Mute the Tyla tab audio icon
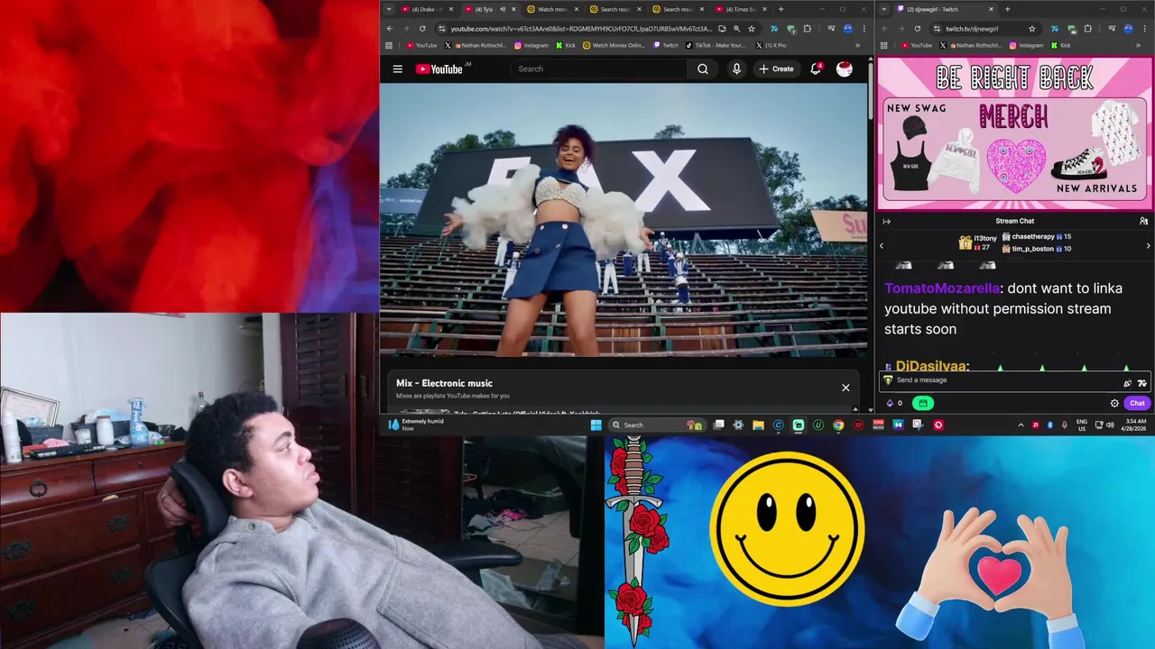The image size is (1155, 649). [503, 9]
